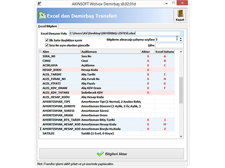The width and height of the screenshot is (225, 168).
Task: Select the AMORTISMAN_ORANI field row
Action: (107, 115)
